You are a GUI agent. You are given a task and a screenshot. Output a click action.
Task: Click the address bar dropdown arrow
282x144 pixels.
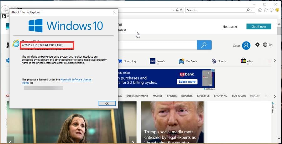pyautogui.click(x=173, y=10)
